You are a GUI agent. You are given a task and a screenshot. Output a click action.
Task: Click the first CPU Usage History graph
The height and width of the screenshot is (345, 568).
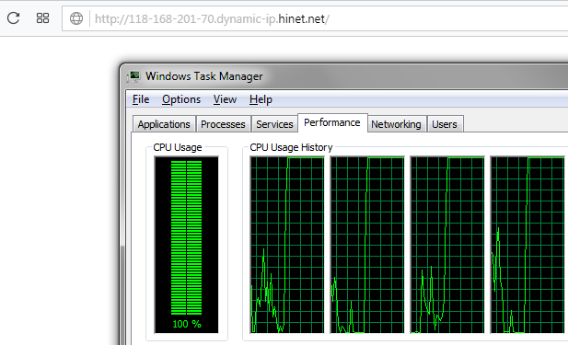[287, 245]
